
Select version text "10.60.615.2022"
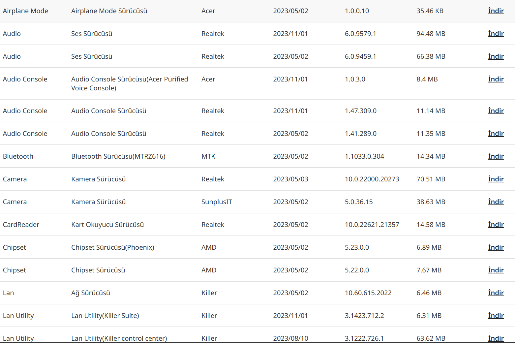(x=368, y=293)
